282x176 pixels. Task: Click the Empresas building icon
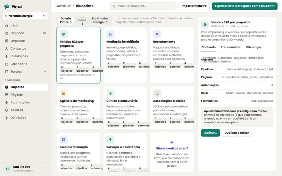(x=7, y=41)
